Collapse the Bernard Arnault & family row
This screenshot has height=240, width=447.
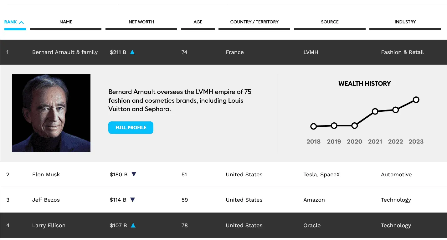coord(65,52)
